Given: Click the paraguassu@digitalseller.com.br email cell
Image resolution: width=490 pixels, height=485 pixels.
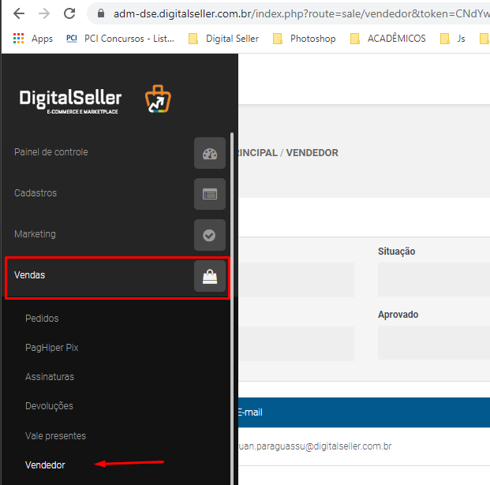Looking at the screenshot, I should [x=315, y=446].
